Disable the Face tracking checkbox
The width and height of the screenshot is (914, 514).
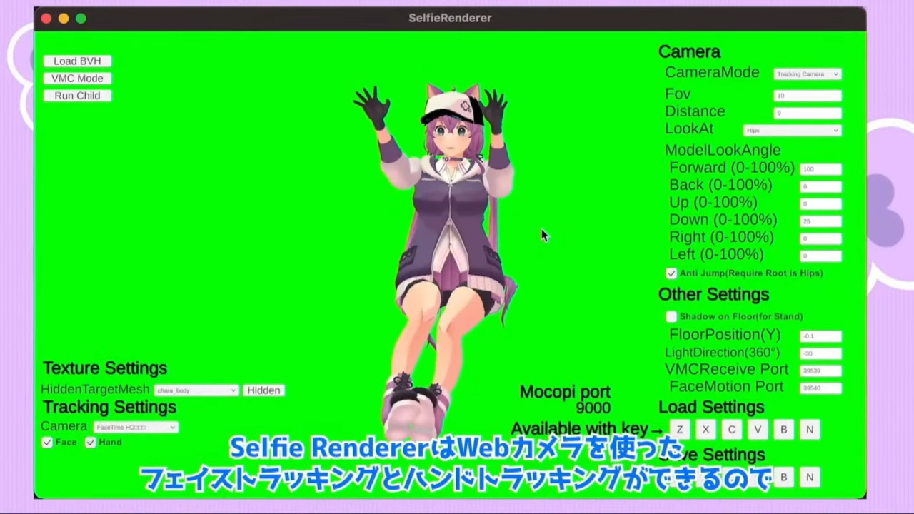click(47, 443)
